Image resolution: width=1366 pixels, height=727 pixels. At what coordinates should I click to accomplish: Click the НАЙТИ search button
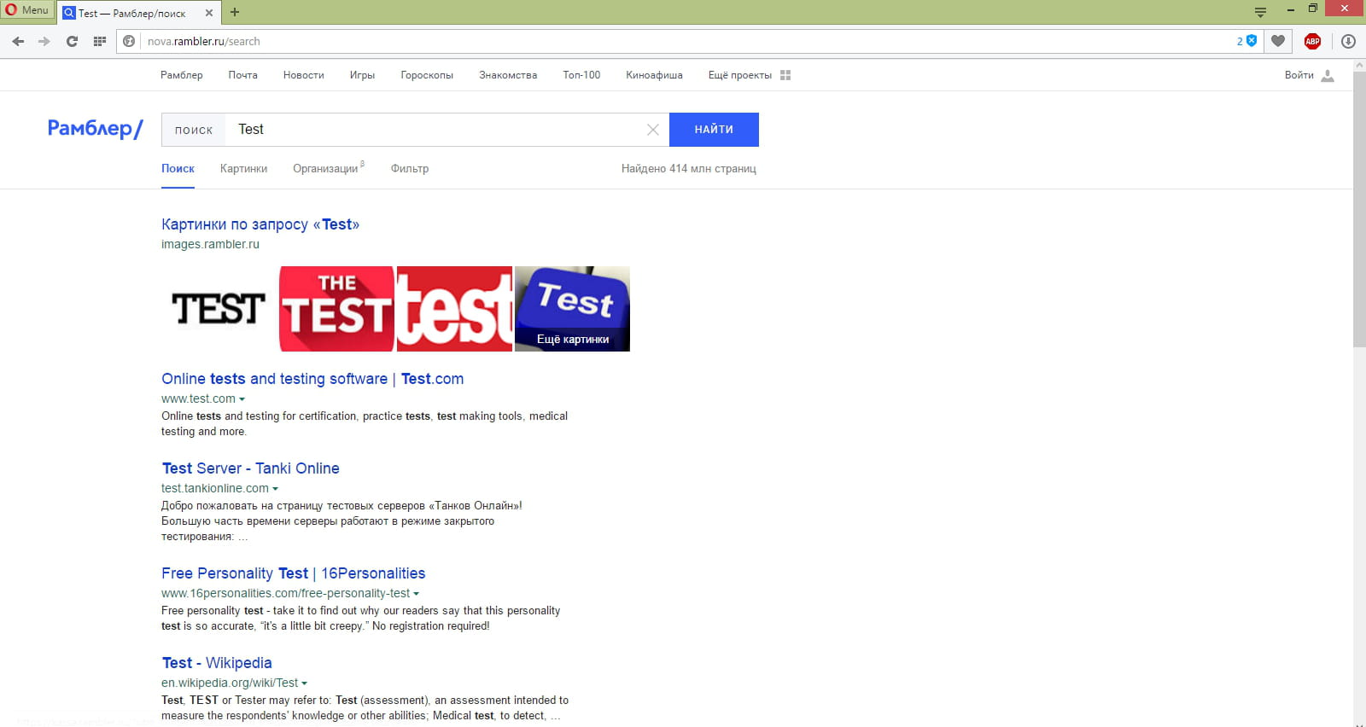[714, 130]
